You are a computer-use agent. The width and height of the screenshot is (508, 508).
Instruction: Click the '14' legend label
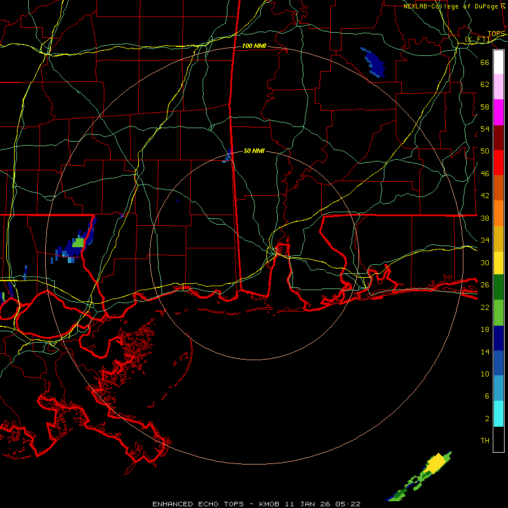[485, 352]
